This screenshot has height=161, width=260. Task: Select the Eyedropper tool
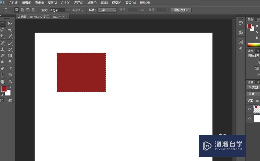coord(10,36)
